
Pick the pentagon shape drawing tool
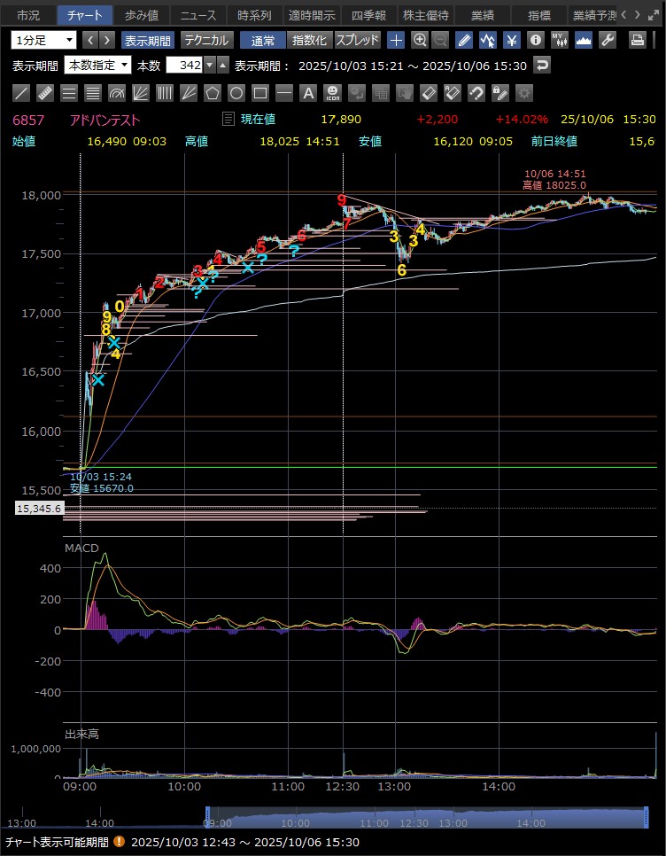(213, 93)
